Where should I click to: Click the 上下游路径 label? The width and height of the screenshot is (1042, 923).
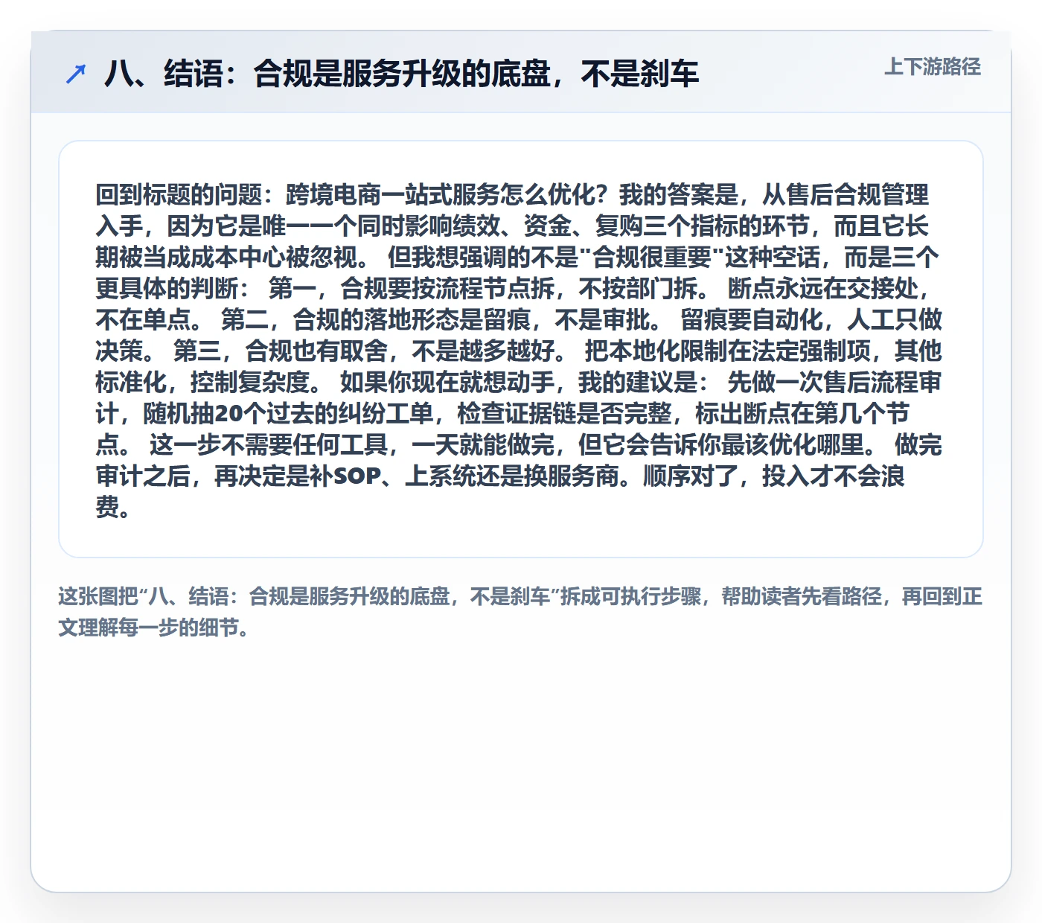(x=933, y=67)
